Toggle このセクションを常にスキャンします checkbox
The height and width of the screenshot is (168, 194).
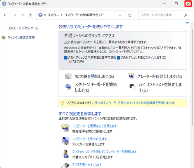(x=118, y=58)
